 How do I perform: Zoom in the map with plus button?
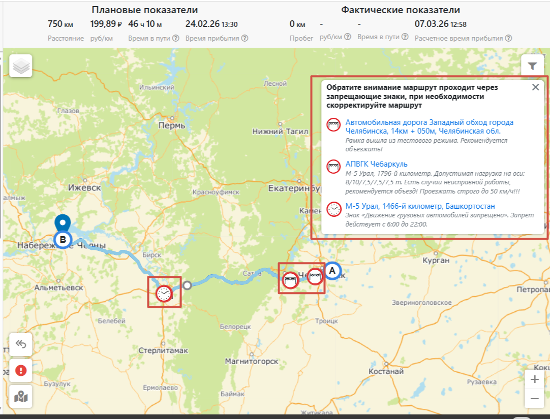coord(535,379)
